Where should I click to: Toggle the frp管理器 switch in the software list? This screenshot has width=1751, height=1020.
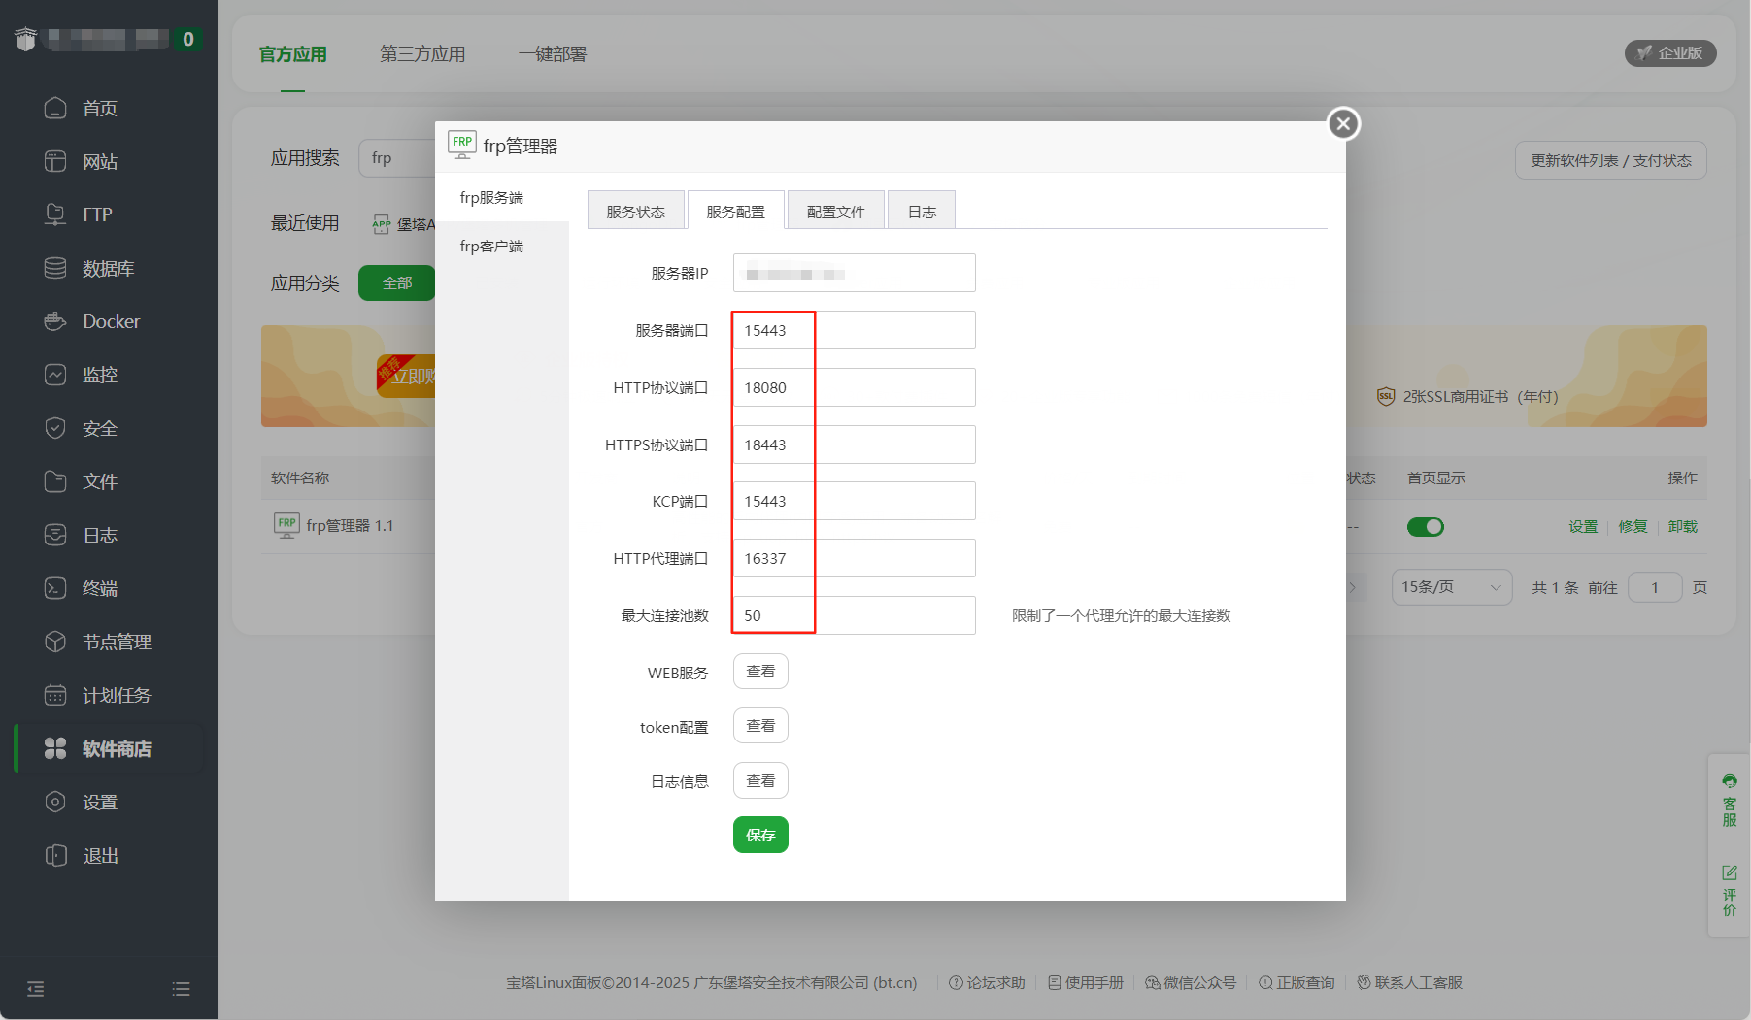pos(1425,526)
